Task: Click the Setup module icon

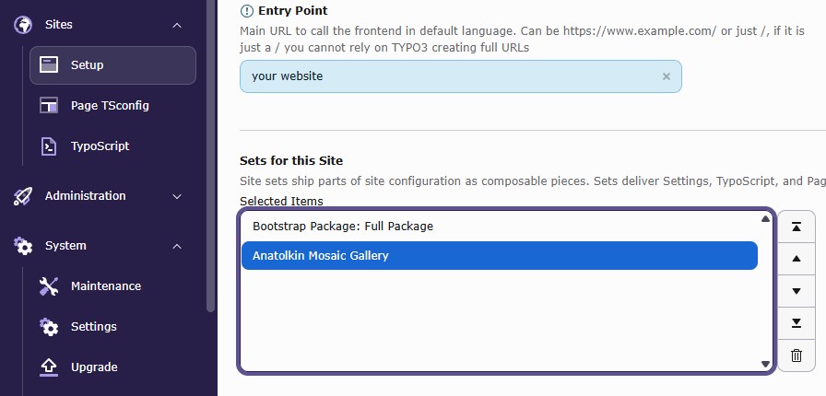Action: (x=49, y=65)
